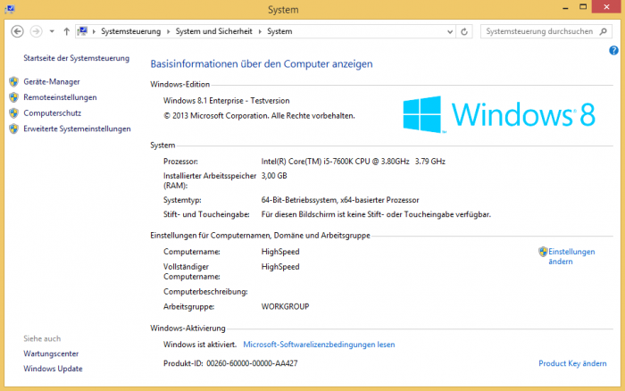Expand the address bar history dropdown
This screenshot has height=391, width=625.
pyautogui.click(x=450, y=31)
